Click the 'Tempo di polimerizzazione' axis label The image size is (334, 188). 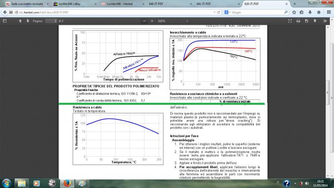pos(124,79)
